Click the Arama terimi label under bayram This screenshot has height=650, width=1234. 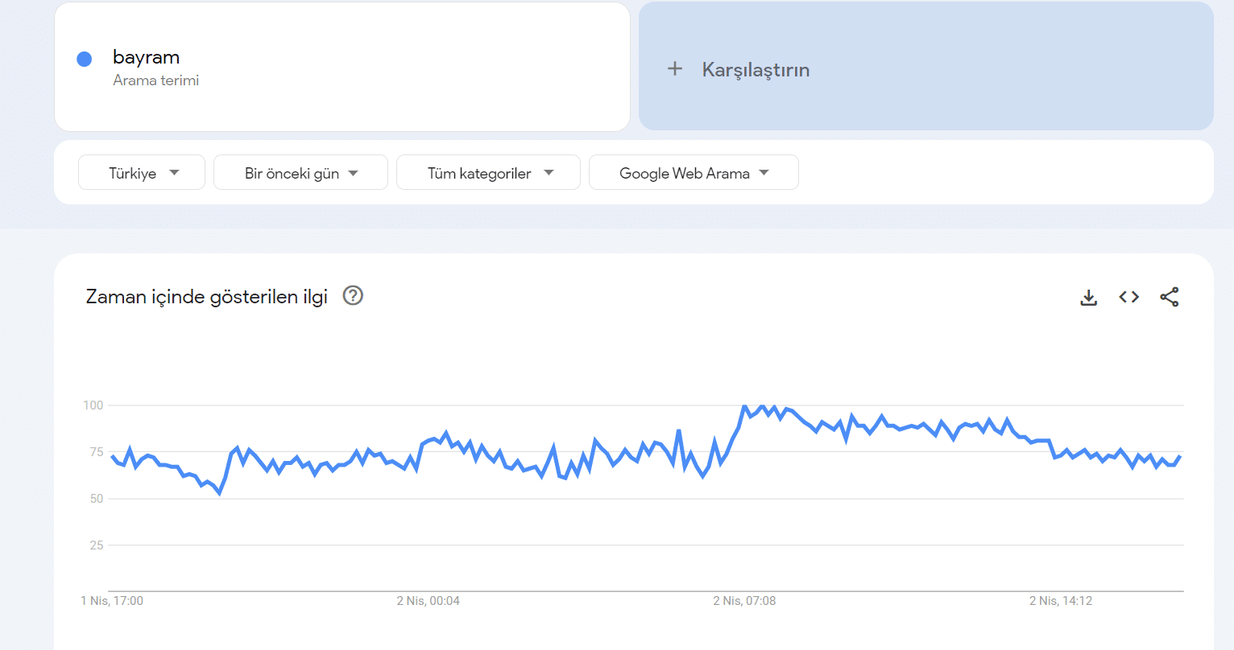pos(155,80)
